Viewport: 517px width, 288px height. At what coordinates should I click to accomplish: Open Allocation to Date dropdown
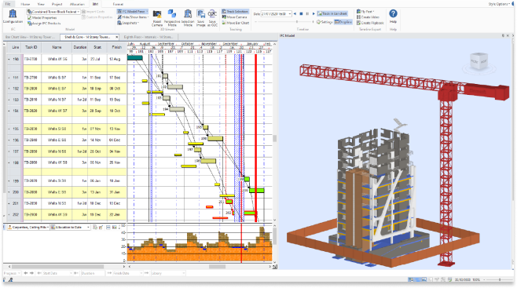tap(70, 228)
